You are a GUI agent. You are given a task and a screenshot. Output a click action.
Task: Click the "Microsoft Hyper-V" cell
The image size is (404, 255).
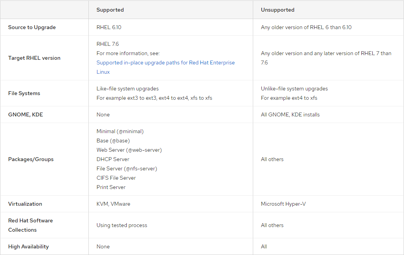(283, 204)
